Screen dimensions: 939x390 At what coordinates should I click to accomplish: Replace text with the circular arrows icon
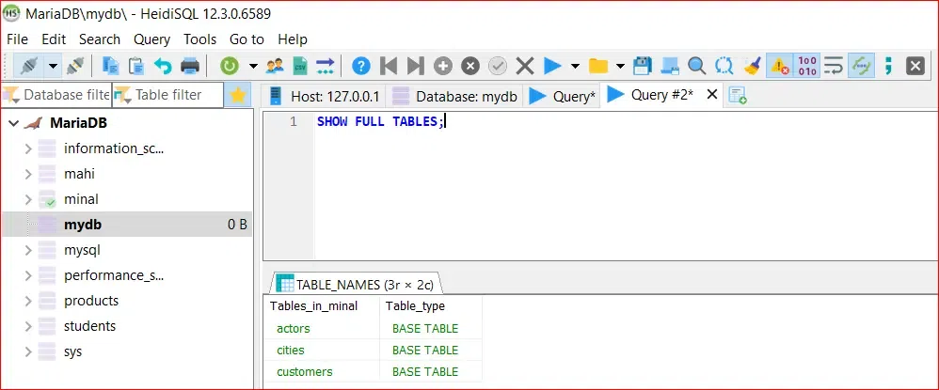(x=724, y=65)
